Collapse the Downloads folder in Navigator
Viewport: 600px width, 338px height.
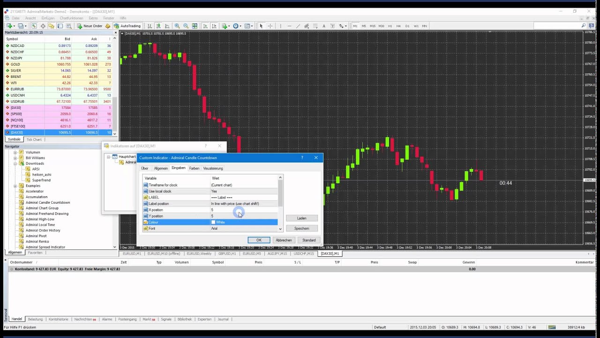point(15,163)
